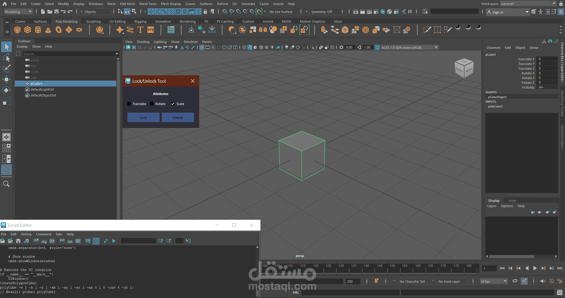Toggle loop playback on the range slider
565x298 pixels.
(x=515, y=281)
